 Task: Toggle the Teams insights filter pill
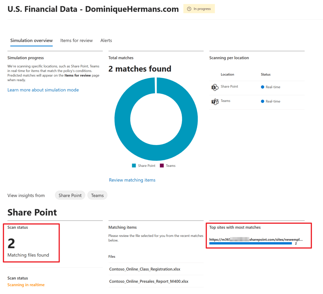click(x=97, y=195)
